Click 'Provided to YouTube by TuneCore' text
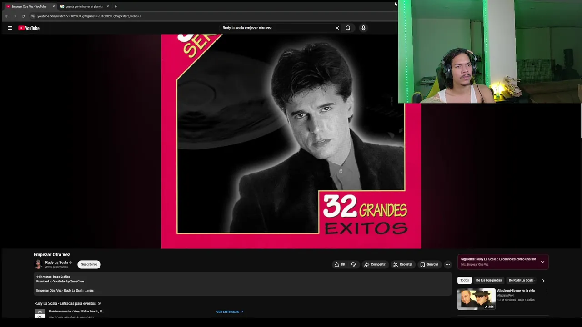Viewport: 582px width, 327px height. coord(60,282)
